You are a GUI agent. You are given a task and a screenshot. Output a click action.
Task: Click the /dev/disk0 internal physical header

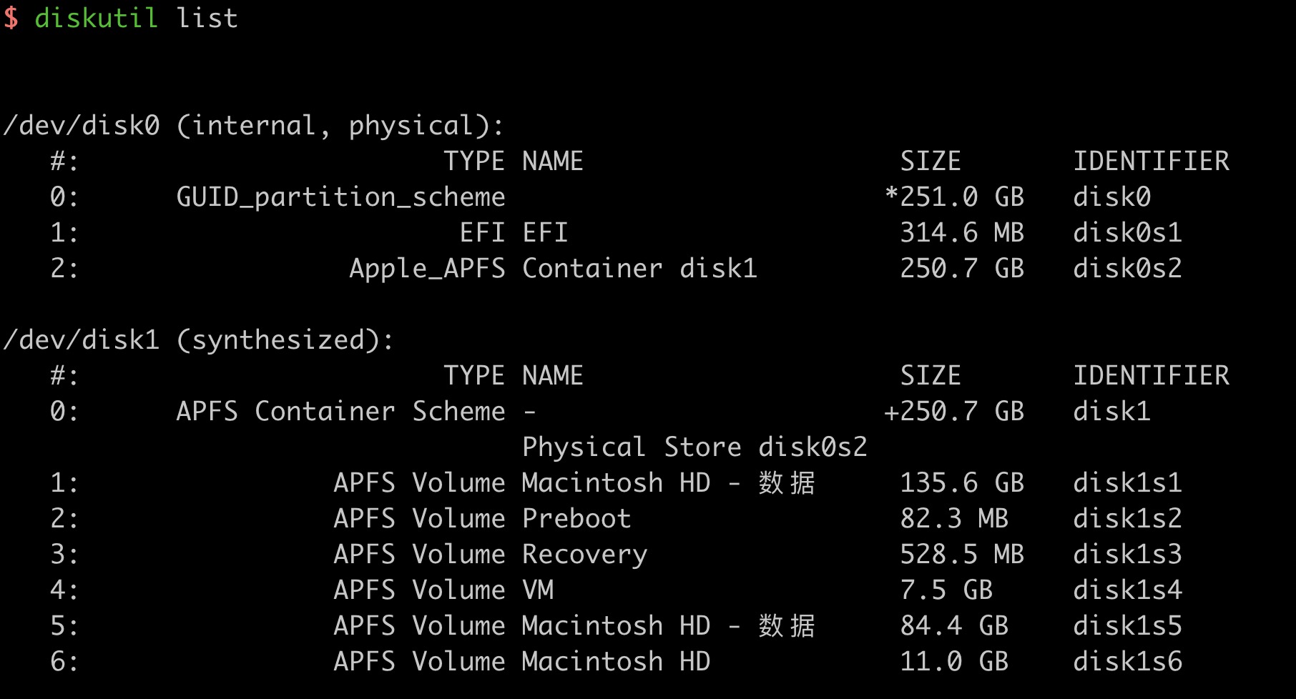(253, 126)
